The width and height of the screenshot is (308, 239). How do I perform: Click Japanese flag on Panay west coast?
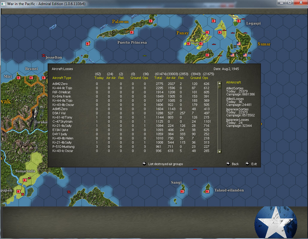point(188,44)
